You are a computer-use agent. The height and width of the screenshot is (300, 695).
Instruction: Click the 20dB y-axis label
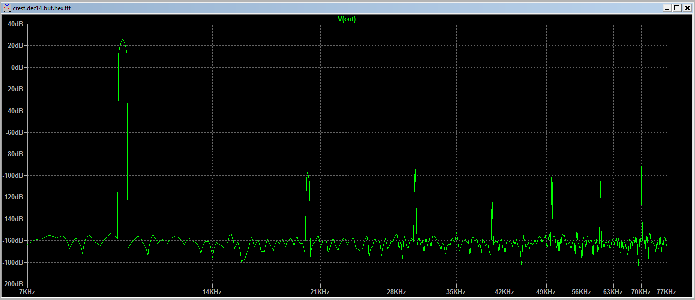[x=16, y=45]
